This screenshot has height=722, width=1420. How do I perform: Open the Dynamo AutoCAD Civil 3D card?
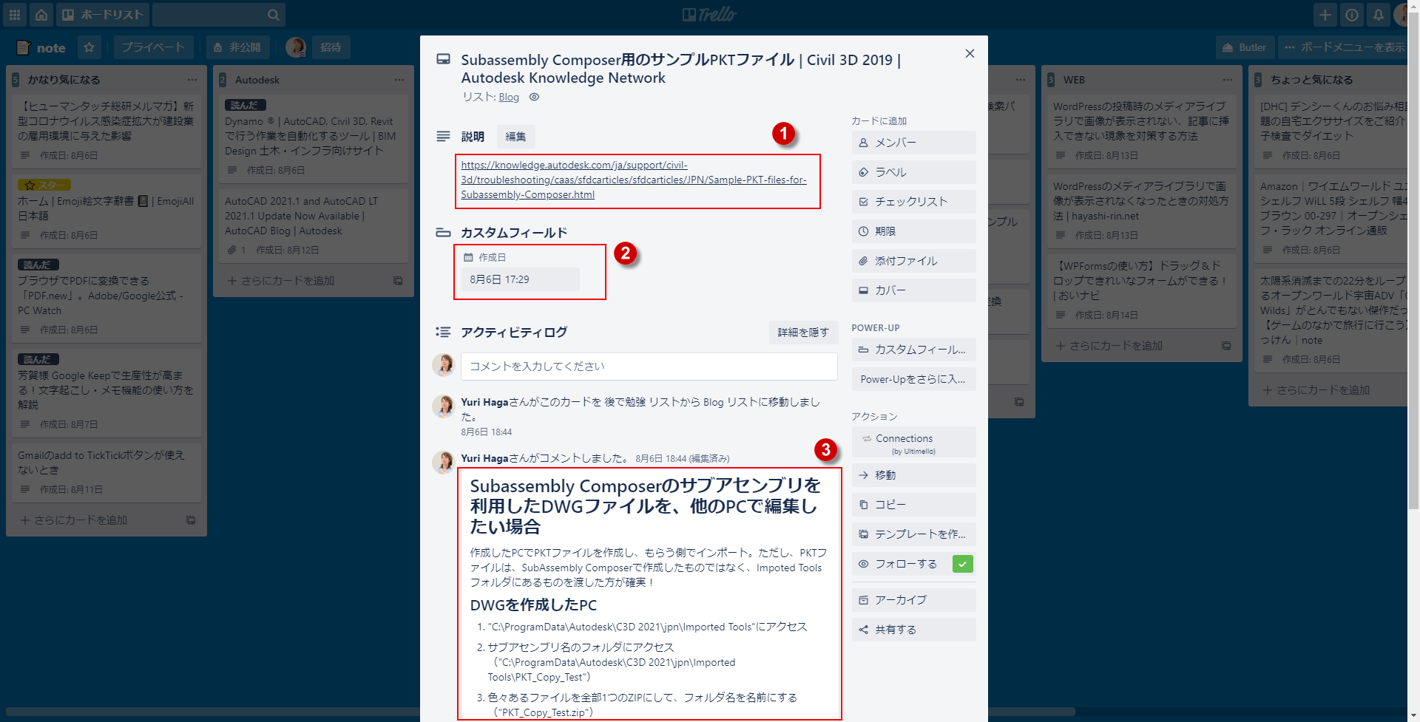[x=314, y=139]
